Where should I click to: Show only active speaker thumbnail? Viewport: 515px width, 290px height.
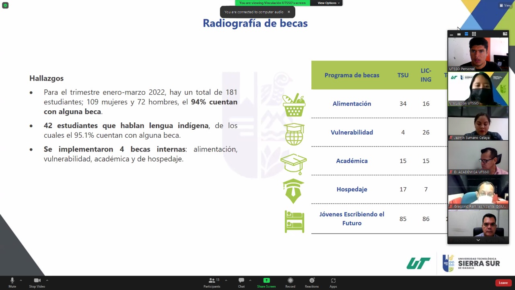pyautogui.click(x=459, y=34)
